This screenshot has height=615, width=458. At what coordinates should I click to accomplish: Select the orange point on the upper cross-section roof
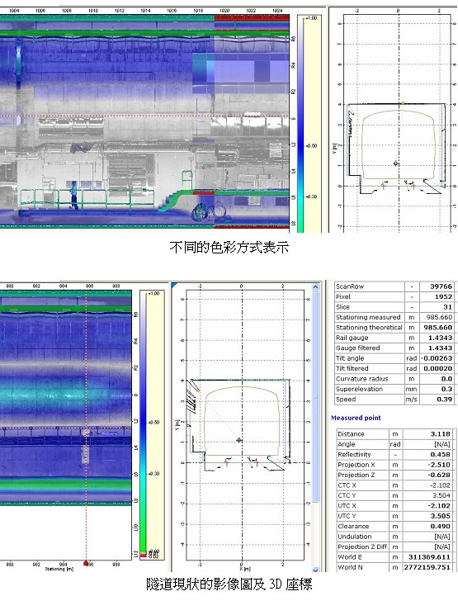click(x=403, y=103)
